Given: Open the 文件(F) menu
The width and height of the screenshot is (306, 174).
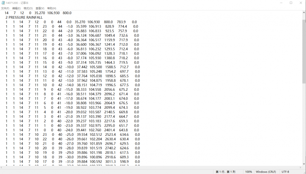Looking at the screenshot, I should 5,8.
